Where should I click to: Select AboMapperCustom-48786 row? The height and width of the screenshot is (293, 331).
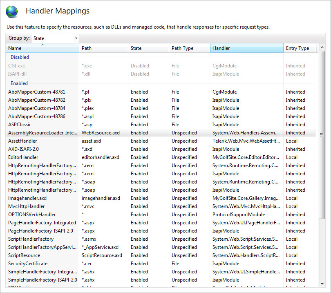tap(161, 116)
